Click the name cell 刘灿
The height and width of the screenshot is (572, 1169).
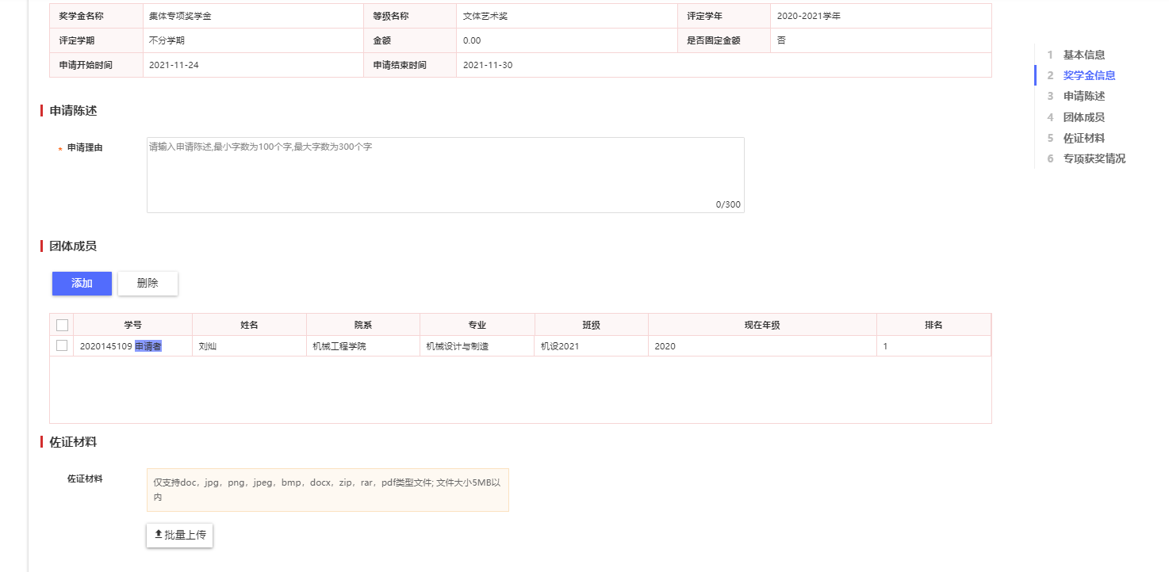tap(208, 346)
